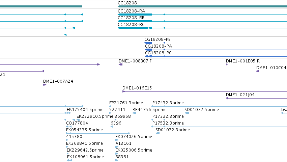Select the DME1-021J04 feature
Image resolution: width=287 pixels, height=162 pixels.
coord(256,98)
